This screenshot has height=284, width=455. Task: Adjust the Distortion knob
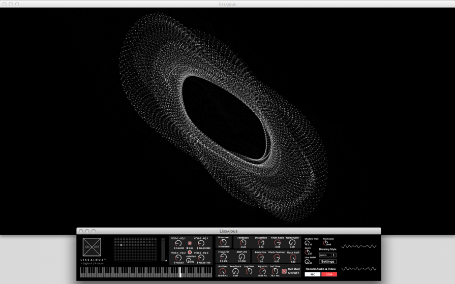point(261,242)
